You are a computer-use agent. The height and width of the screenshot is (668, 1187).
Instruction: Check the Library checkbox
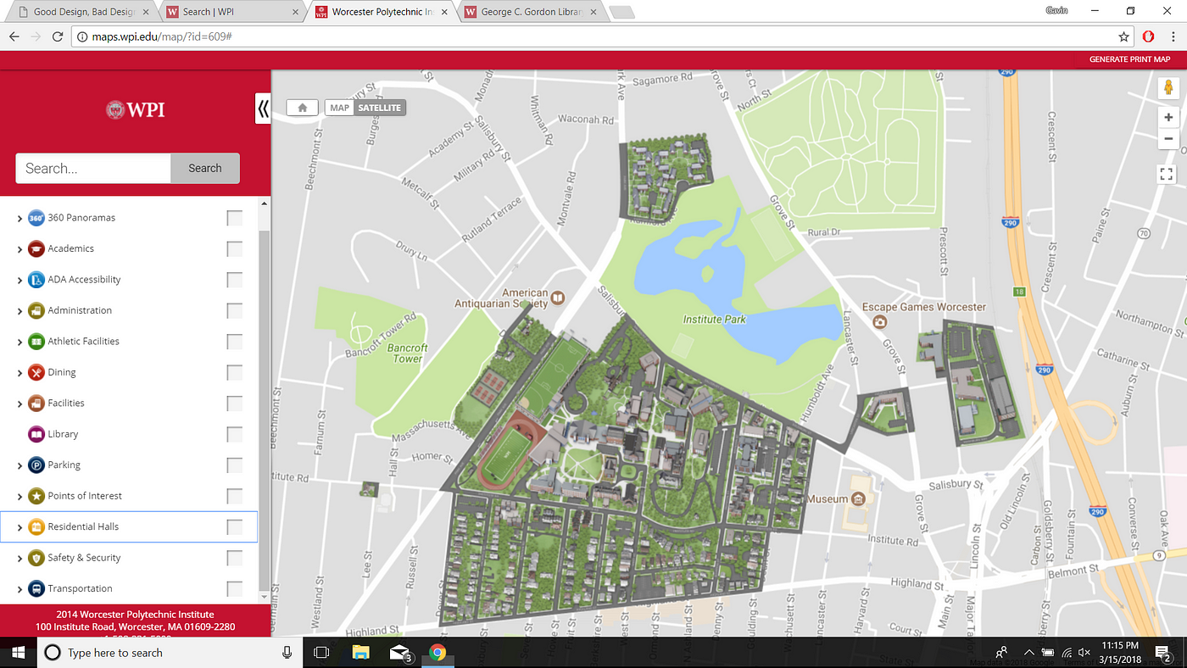pyautogui.click(x=234, y=435)
